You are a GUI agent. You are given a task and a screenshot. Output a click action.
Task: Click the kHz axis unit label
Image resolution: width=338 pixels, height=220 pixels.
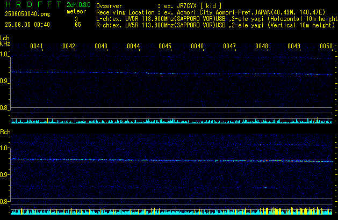[5, 43]
